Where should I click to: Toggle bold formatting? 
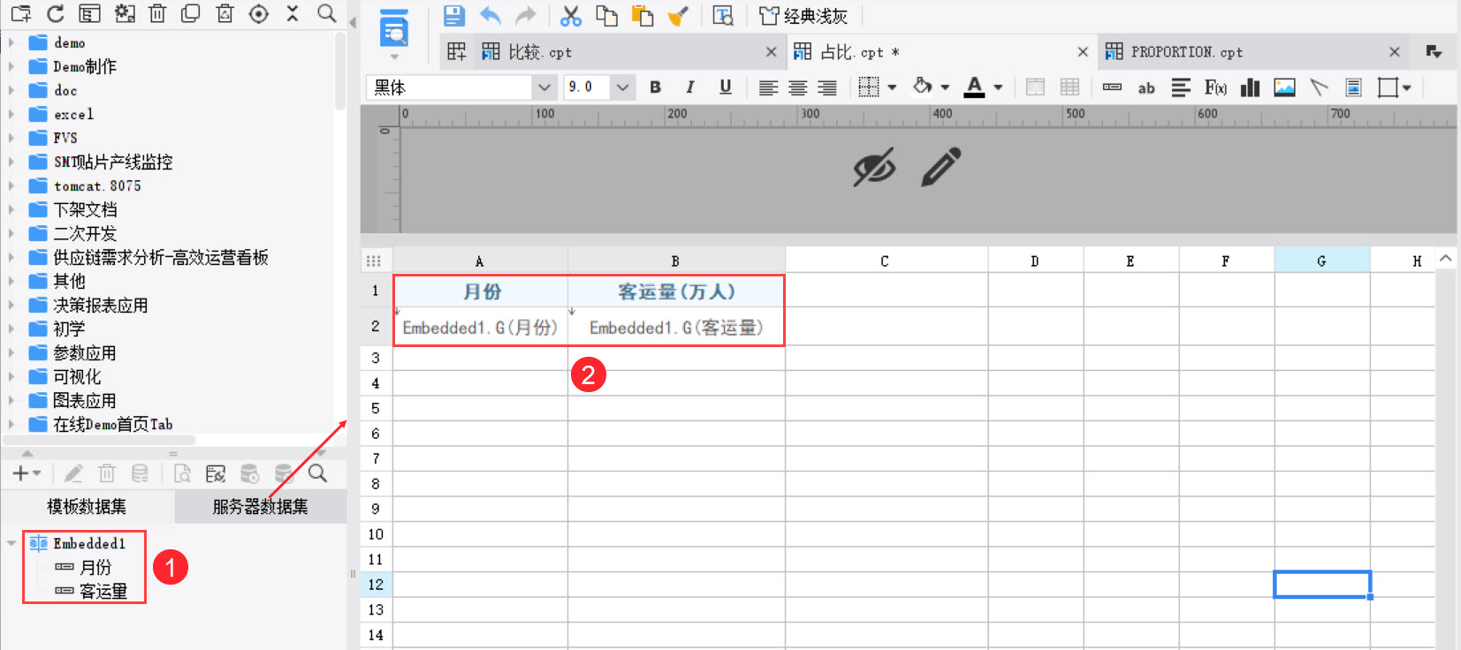pos(655,87)
